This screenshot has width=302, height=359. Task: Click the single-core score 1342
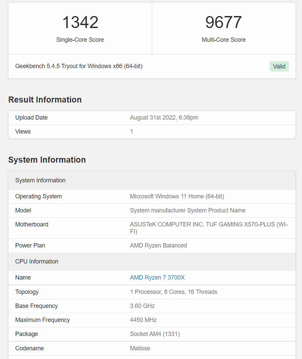tap(80, 22)
